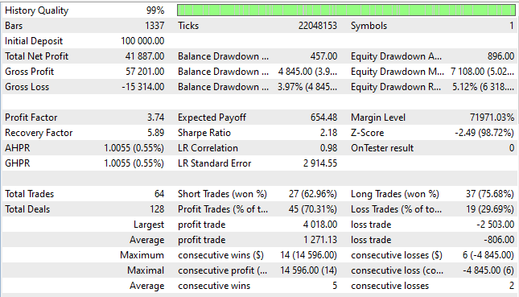The image size is (519, 297).
Task: Select the average profit trade value 1 271.13
Action: point(320,240)
